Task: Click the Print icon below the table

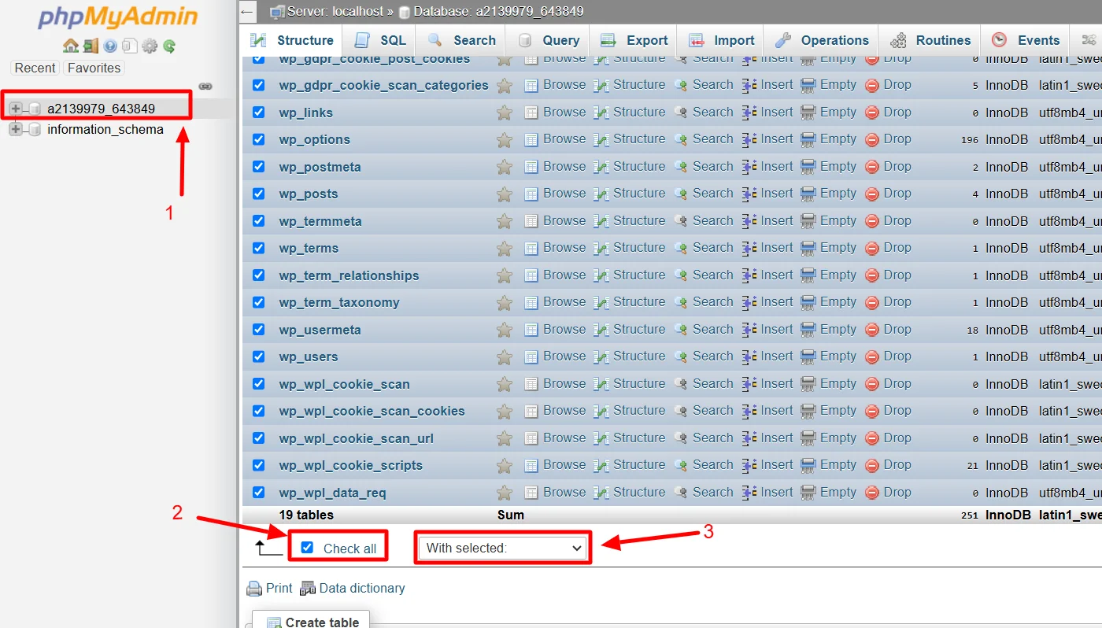Action: click(x=254, y=589)
